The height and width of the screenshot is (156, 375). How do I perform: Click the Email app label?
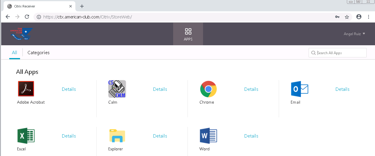point(295,102)
